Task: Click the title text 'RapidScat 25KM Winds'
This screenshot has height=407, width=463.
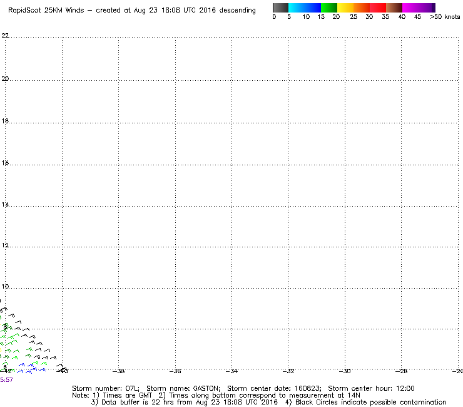Action: click(x=46, y=11)
